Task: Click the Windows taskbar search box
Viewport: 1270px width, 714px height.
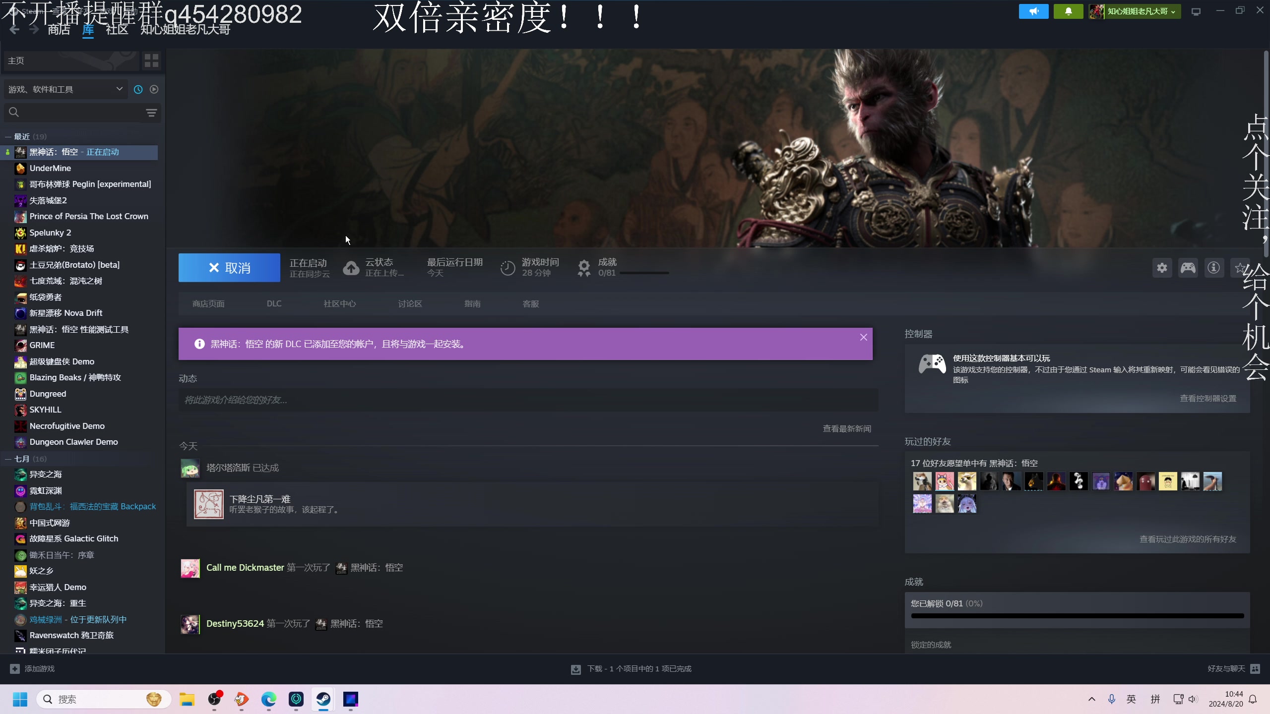Action: click(x=104, y=699)
